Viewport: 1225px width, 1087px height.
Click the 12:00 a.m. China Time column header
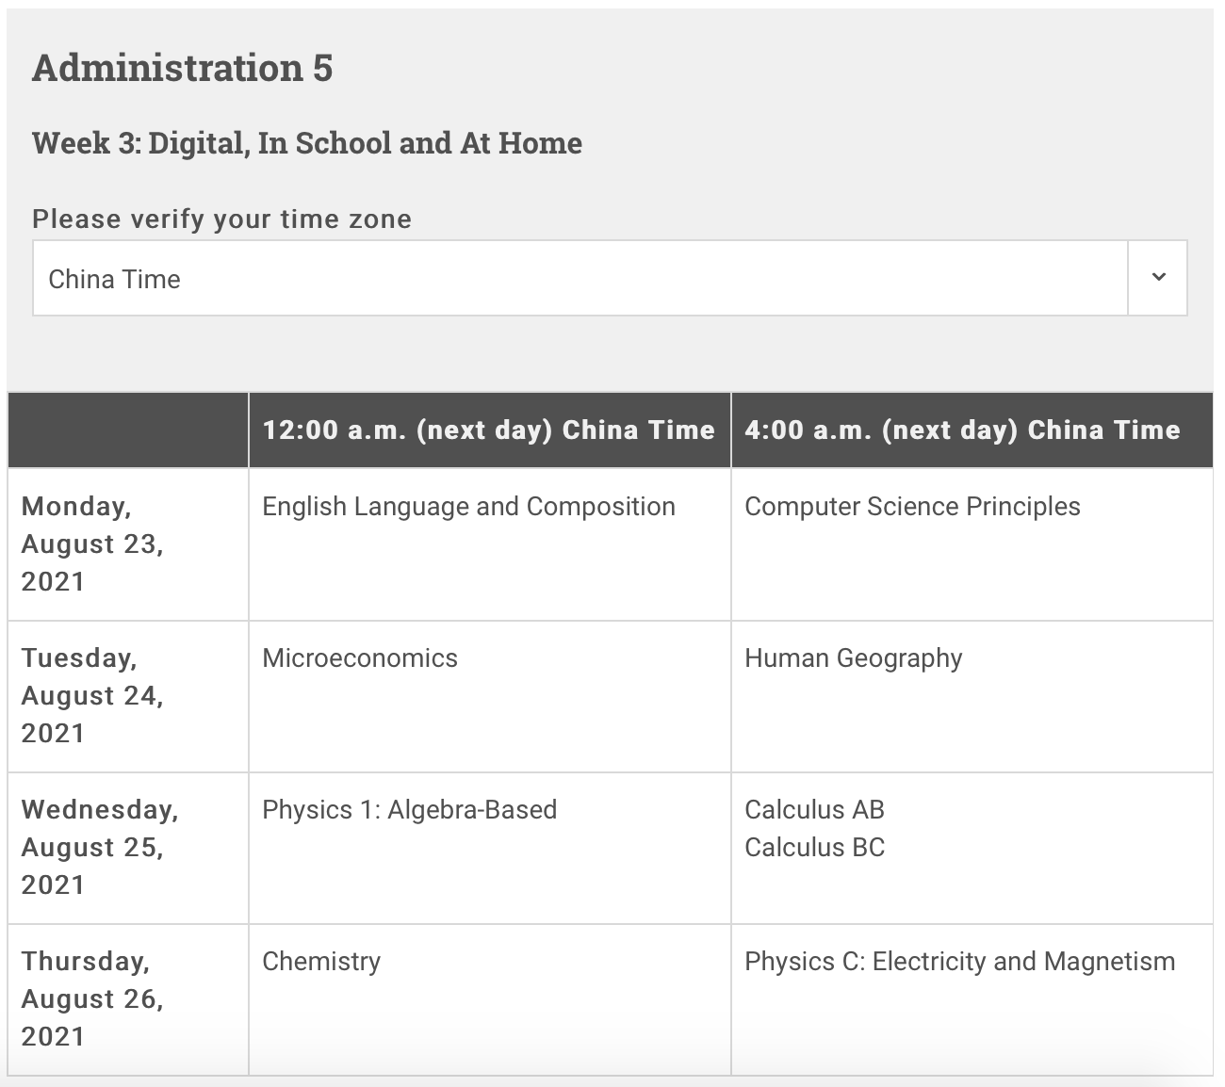488,430
